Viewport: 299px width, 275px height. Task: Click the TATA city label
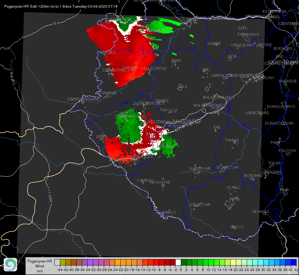(x=242, y=28)
